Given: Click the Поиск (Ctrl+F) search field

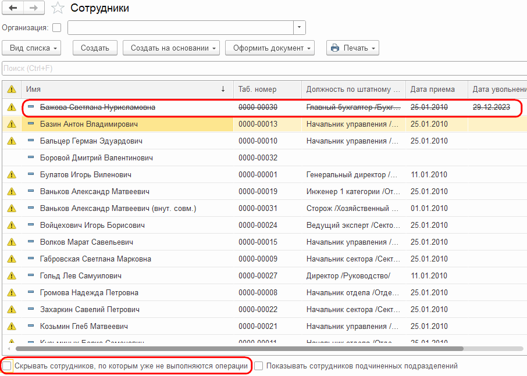Looking at the screenshot, I should [264, 69].
